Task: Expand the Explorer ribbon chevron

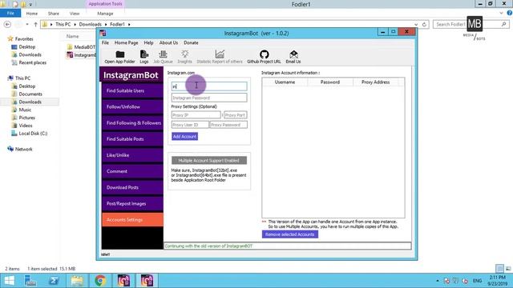Action: [x=501, y=13]
